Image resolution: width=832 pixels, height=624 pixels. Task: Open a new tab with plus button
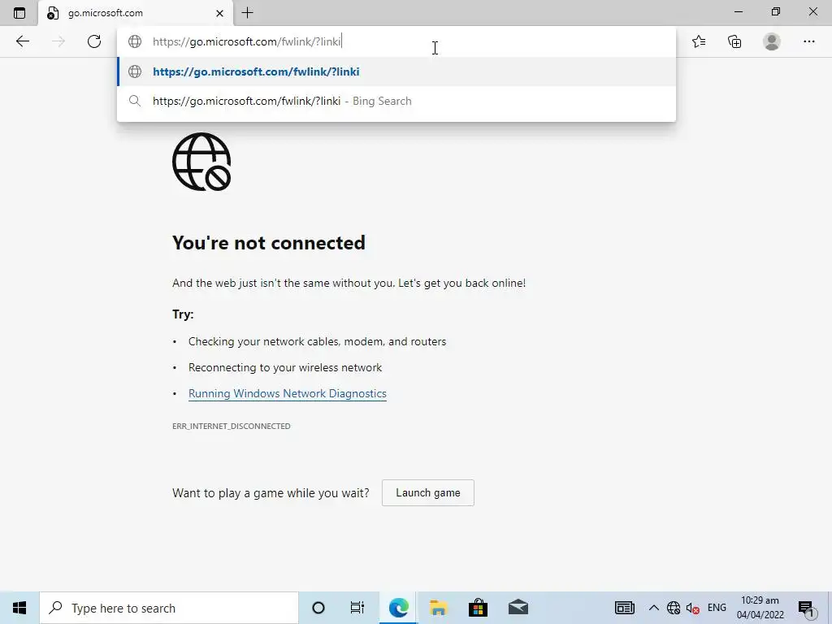point(247,13)
